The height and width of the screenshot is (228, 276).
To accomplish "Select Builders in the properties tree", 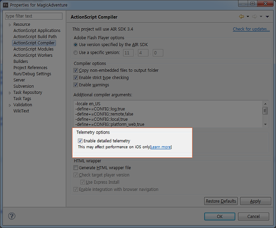I will (x=21, y=61).
